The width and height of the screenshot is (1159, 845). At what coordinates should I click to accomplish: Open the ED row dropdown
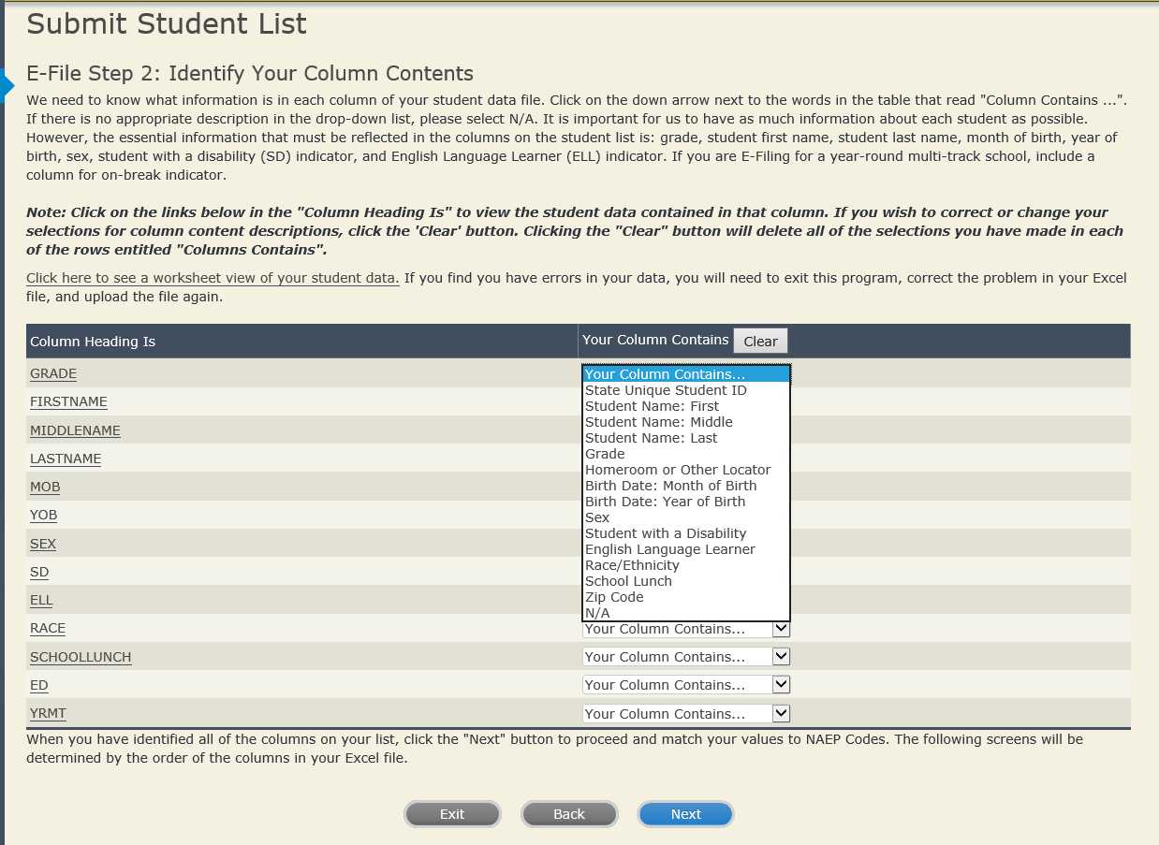click(781, 685)
